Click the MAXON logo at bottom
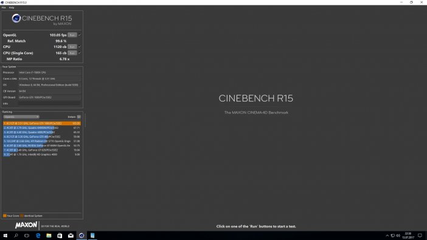The height and width of the screenshot is (240, 427). tap(26, 225)
